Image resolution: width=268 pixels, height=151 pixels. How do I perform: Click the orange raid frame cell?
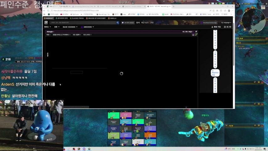(150, 135)
